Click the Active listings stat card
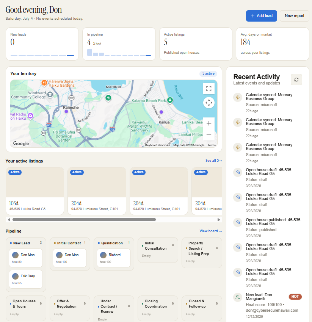Viewport: 312px width, 322px height. click(196, 44)
